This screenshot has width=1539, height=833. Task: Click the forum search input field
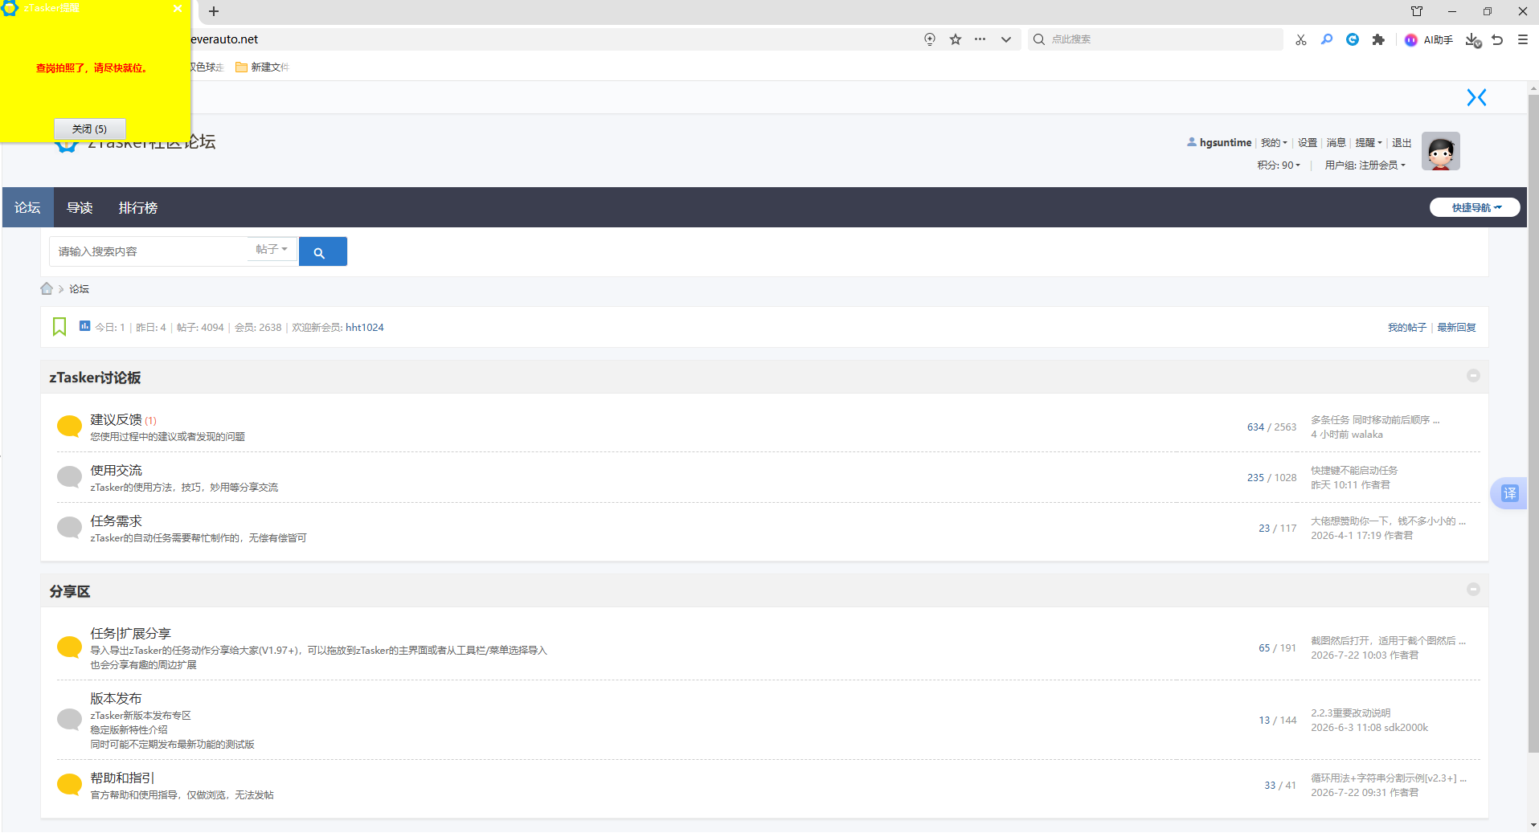click(x=149, y=251)
